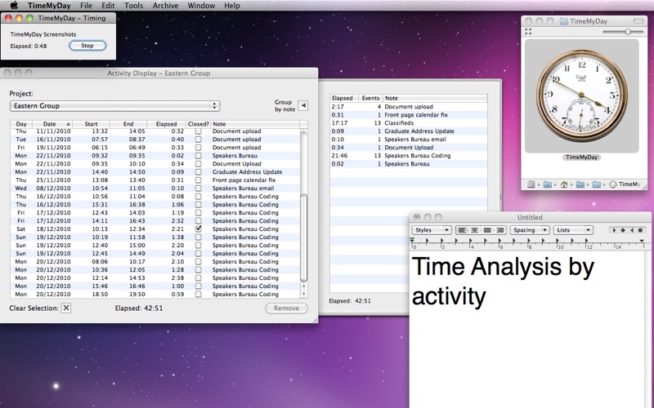This screenshot has width=654, height=408.
Task: Open the Apple menu
Action: (x=14, y=6)
